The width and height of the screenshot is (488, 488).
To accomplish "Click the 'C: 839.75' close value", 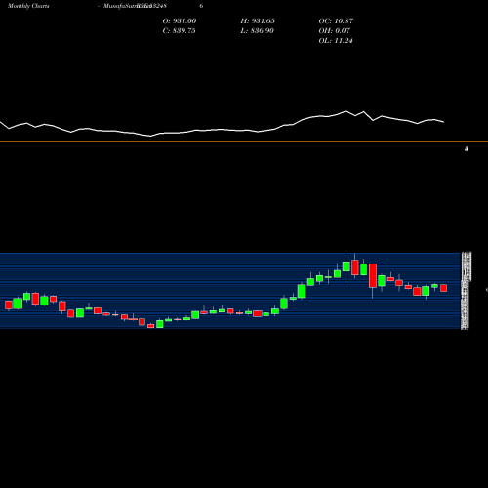I will pos(179,30).
